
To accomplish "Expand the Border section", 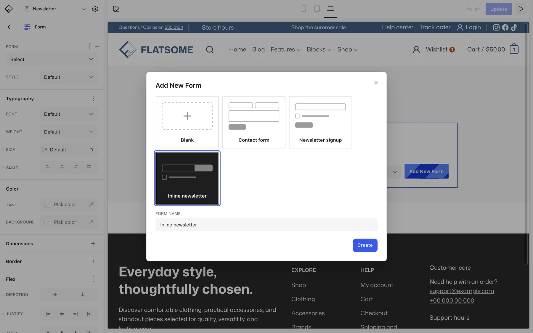I will (x=93, y=261).
